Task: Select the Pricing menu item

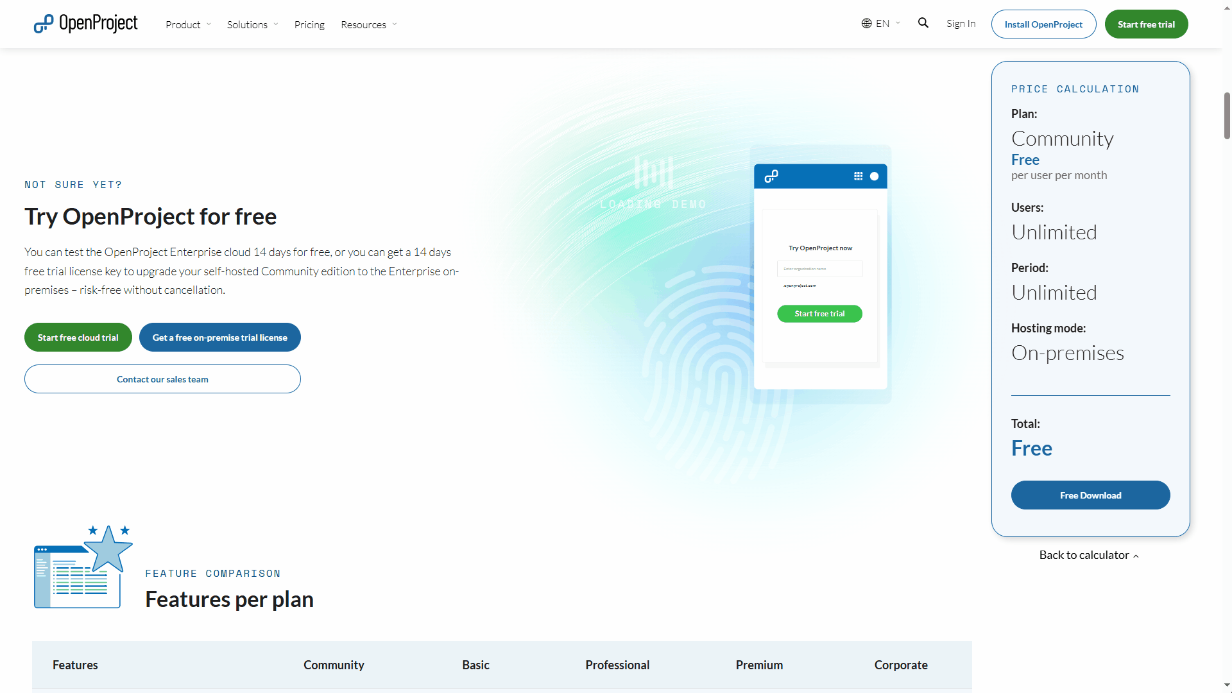Action: pos(309,24)
